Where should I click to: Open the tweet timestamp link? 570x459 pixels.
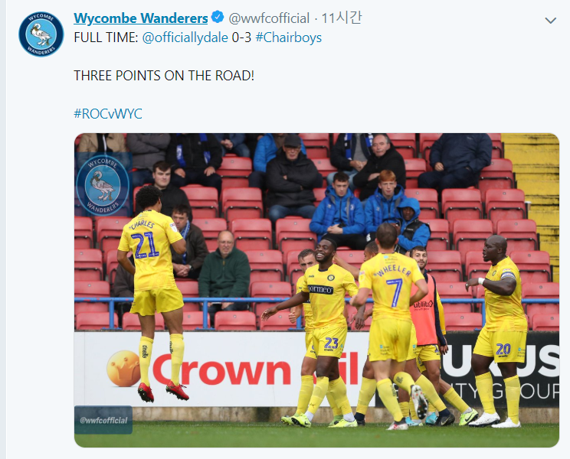(342, 18)
